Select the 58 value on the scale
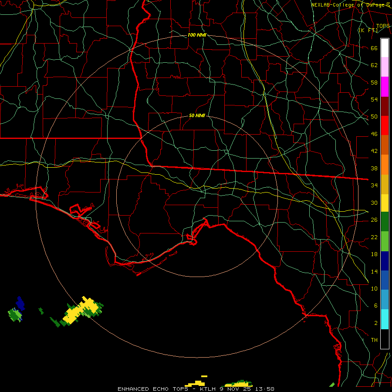 (x=374, y=82)
